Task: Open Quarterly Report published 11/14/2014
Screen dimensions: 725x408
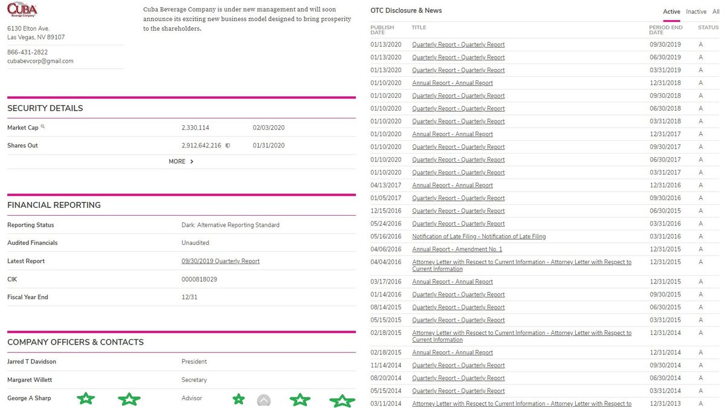Action: 459,365
